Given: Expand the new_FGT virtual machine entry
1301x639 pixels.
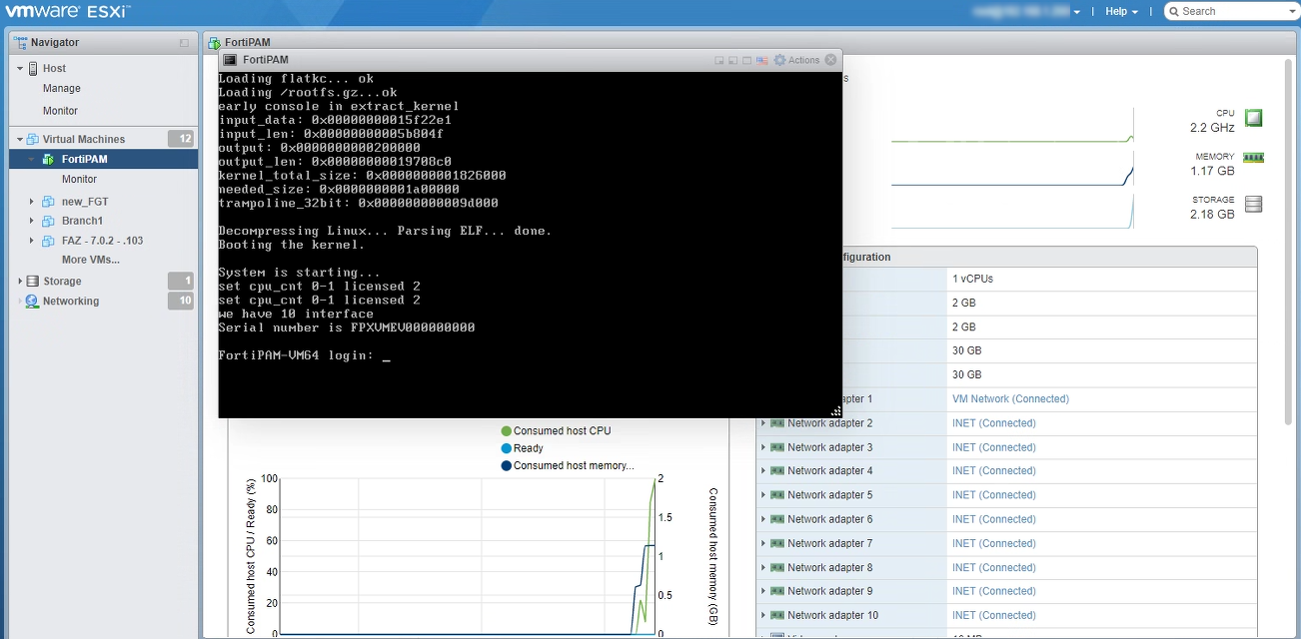Looking at the screenshot, I should click(31, 201).
